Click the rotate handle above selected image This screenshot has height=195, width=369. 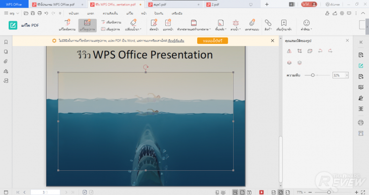(145, 67)
